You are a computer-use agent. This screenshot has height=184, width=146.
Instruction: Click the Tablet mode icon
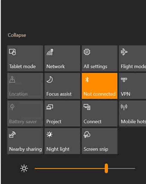[x=12, y=52]
